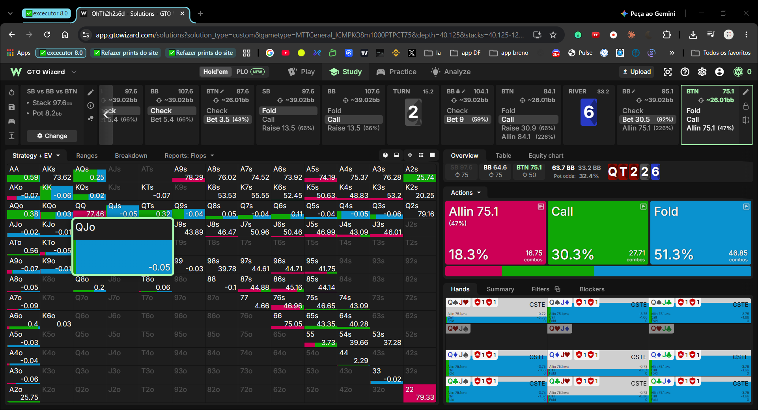The width and height of the screenshot is (758, 410).
Task: Click the Filters copy icon in Hands panel
Action: click(x=557, y=289)
